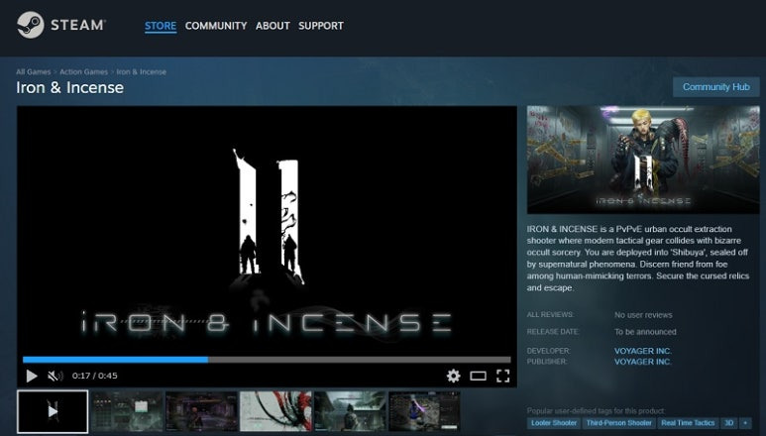The width and height of the screenshot is (766, 436).
Task: Go to the ABOUT page
Action: [x=273, y=26]
